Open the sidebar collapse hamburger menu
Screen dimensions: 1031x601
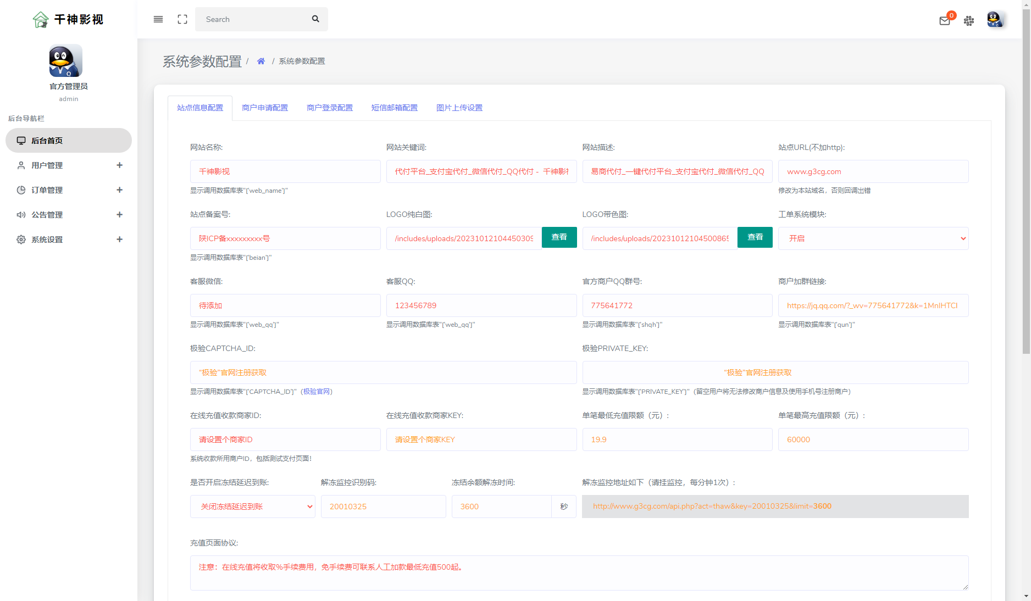point(158,19)
